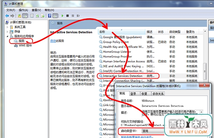Select IKE and AuthIP IPsec Keying service
The image size is (214, 138).
149,66
